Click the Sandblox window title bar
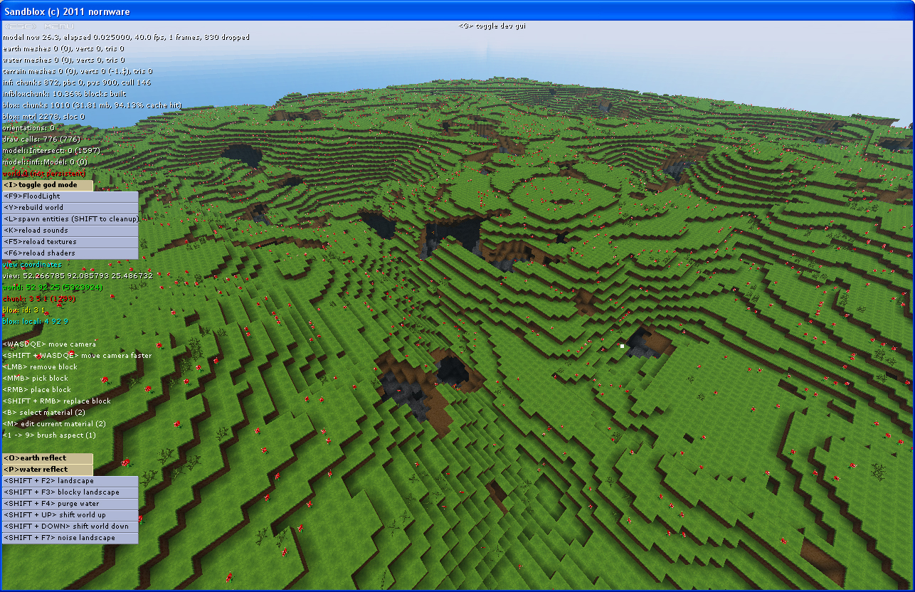 click(457, 11)
